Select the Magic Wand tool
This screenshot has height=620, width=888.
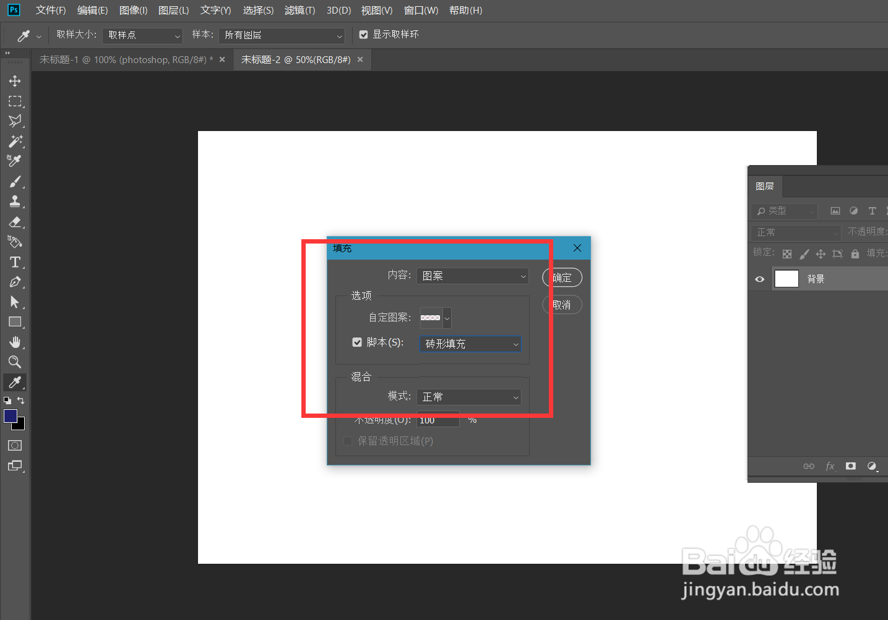click(15, 141)
